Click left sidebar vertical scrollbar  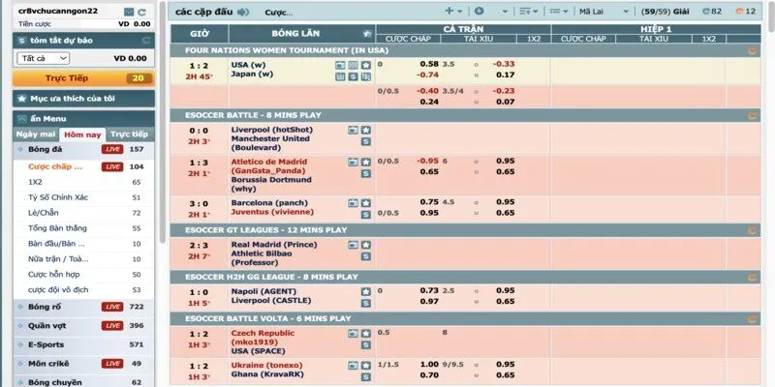[x=162, y=124]
